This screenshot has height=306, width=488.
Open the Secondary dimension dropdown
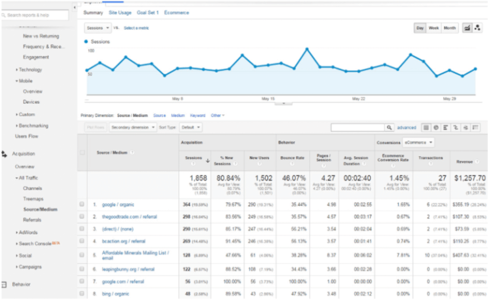click(x=133, y=127)
